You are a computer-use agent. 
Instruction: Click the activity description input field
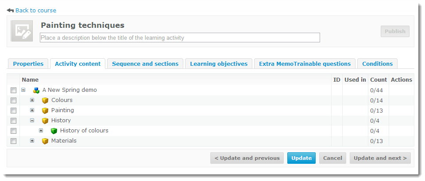pyautogui.click(x=180, y=38)
